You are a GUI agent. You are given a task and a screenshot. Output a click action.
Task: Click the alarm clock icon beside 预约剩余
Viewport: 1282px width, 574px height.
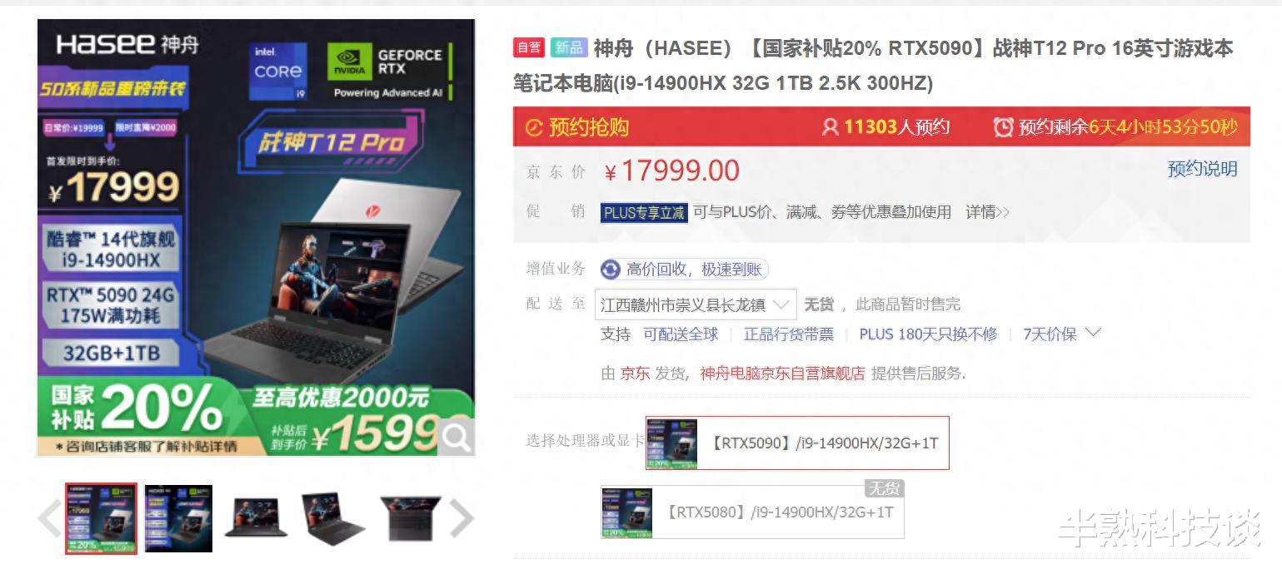[1003, 127]
